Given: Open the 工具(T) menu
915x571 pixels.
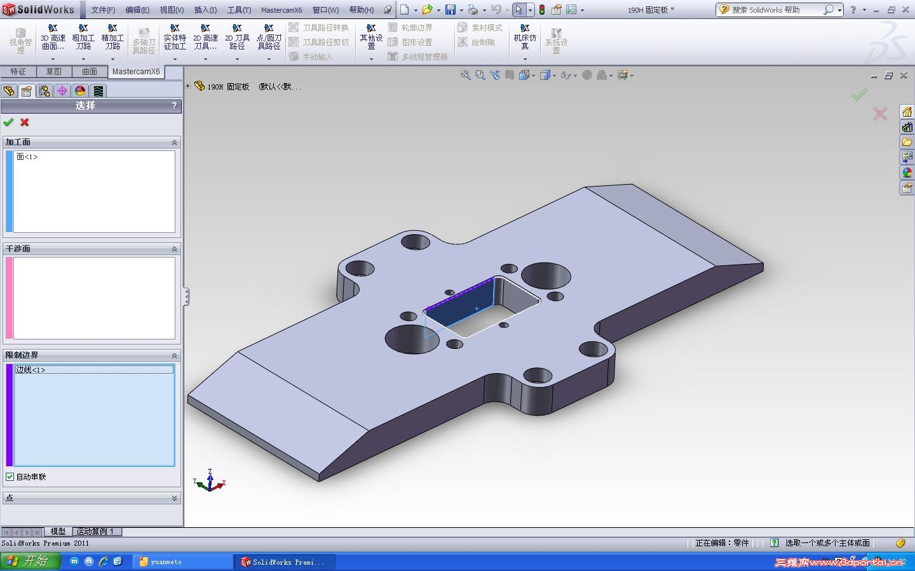Looking at the screenshot, I should 240,10.
